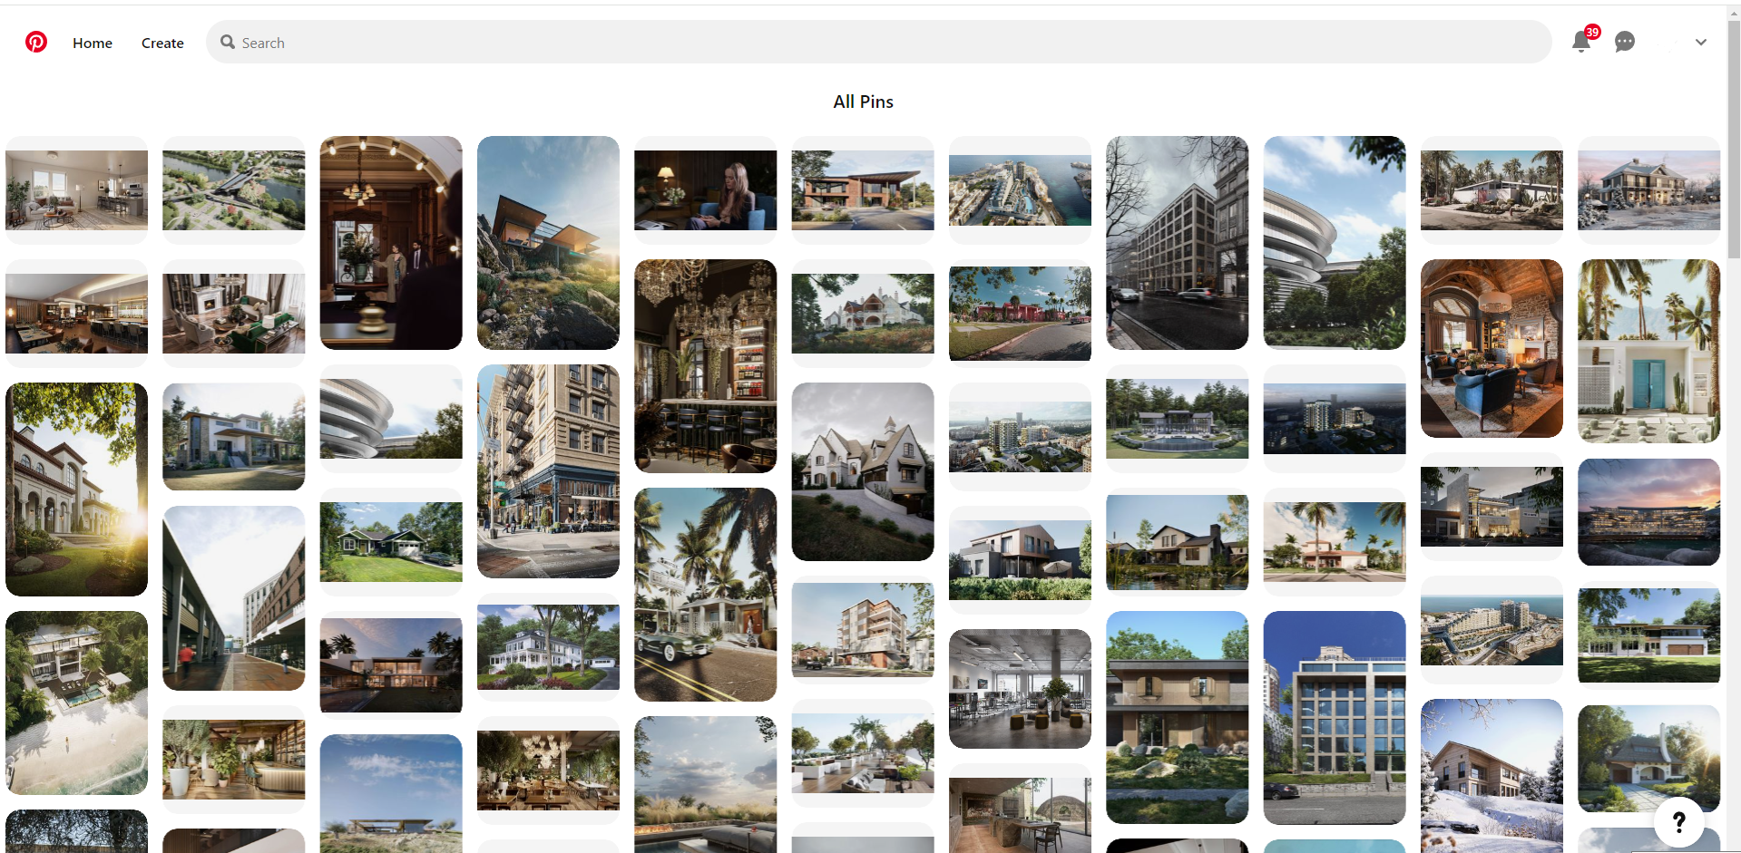Viewport: 1741px width, 853px height.
Task: Open the notifications bell icon
Action: tap(1581, 42)
